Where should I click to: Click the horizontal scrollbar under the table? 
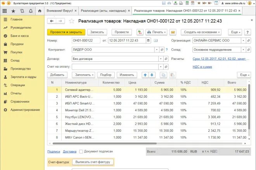[x=104, y=143]
